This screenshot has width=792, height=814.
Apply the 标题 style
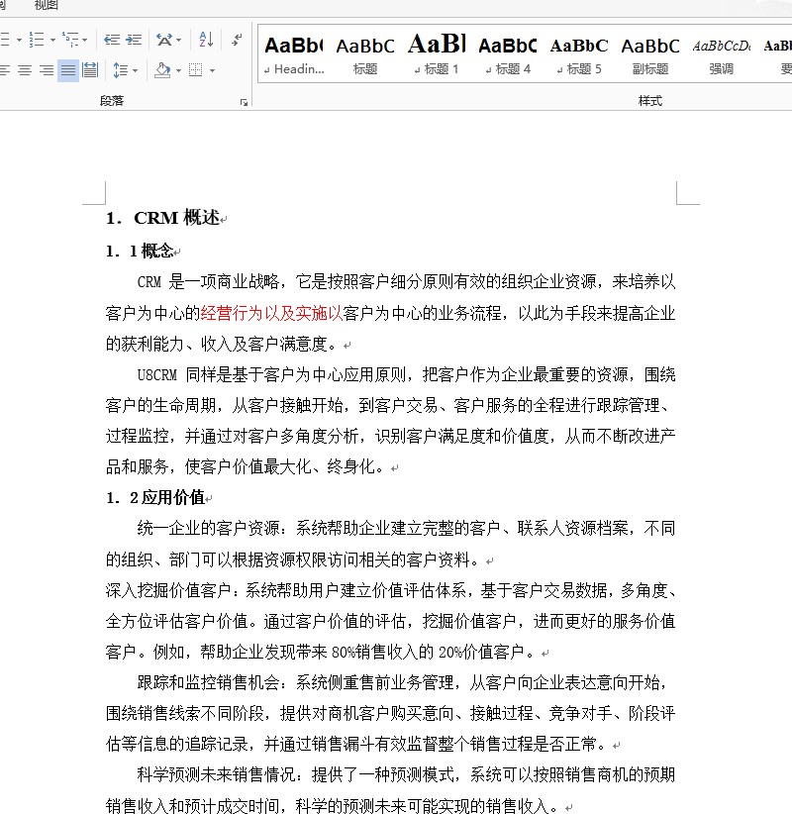(x=365, y=54)
